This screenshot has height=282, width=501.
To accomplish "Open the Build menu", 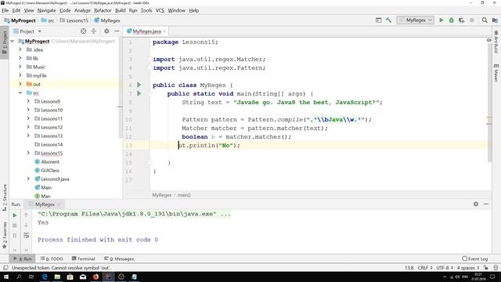I will click(x=120, y=10).
